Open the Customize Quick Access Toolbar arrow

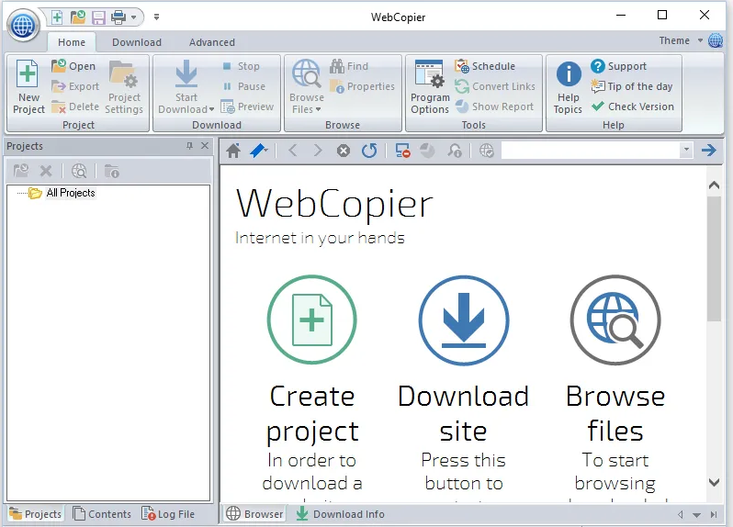coord(156,17)
